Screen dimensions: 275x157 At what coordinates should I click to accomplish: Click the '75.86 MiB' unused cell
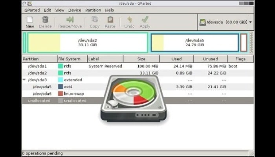point(216,66)
